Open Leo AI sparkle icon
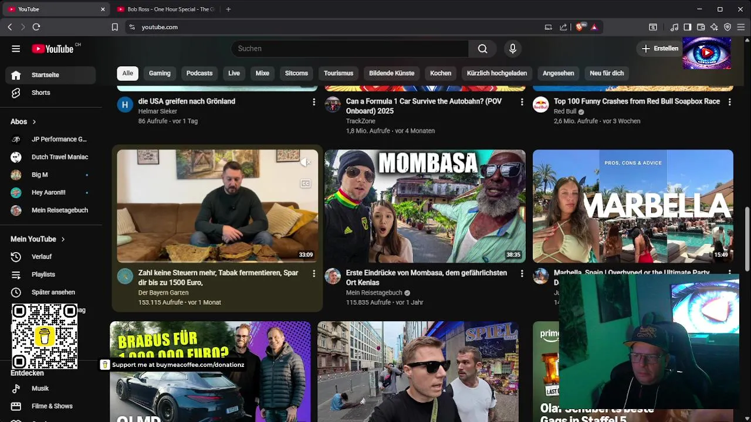Image resolution: width=751 pixels, height=422 pixels. [x=714, y=27]
